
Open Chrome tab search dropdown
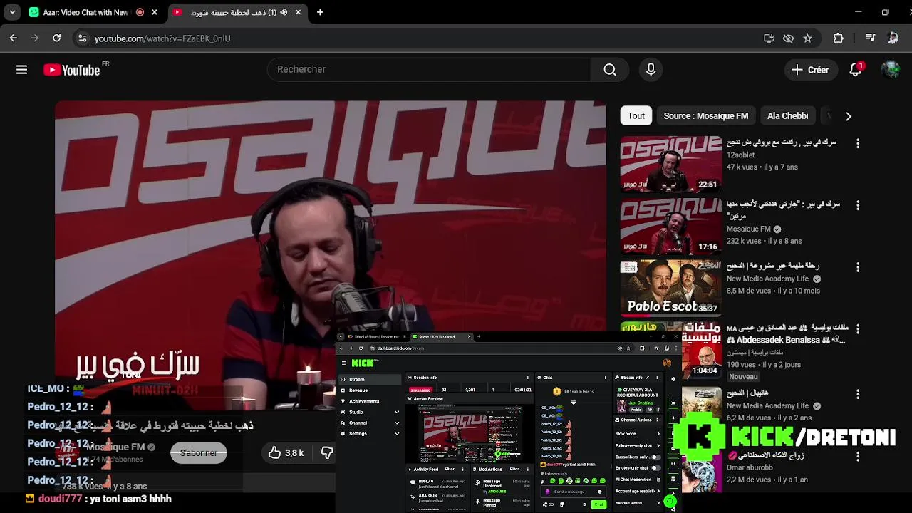(x=12, y=12)
